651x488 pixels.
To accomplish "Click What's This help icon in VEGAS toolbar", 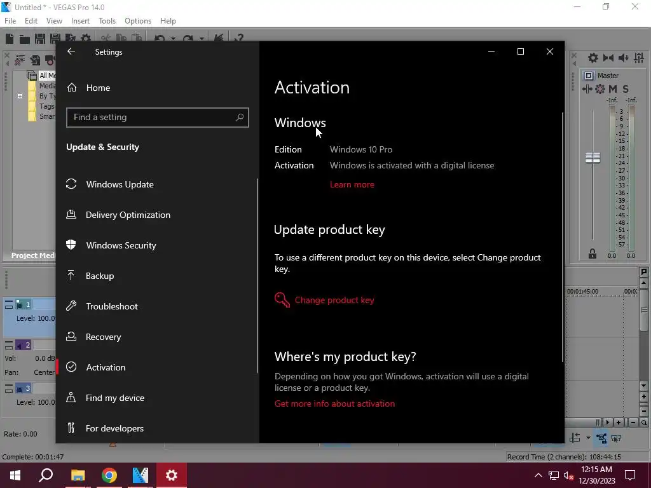I will [238, 38].
